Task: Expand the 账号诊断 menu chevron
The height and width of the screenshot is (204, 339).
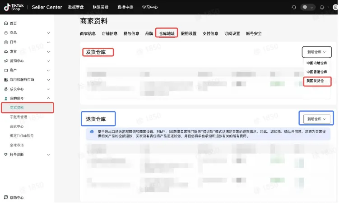Action: 48,154
